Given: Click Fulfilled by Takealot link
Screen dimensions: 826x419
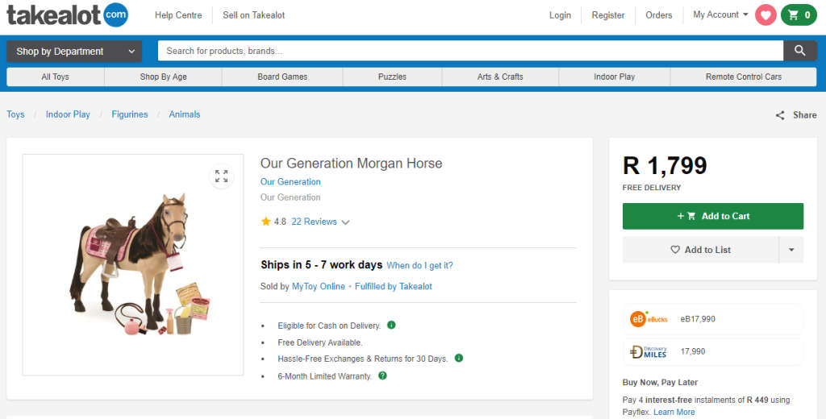Looking at the screenshot, I should coord(394,286).
